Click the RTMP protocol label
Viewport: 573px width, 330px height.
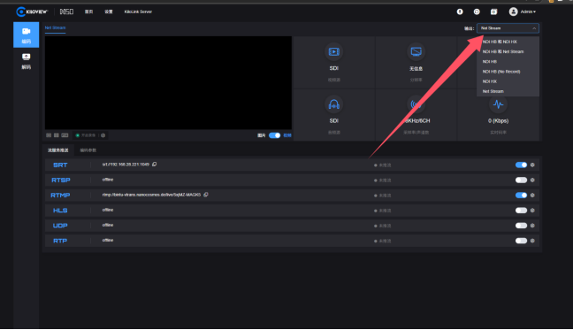click(x=60, y=196)
